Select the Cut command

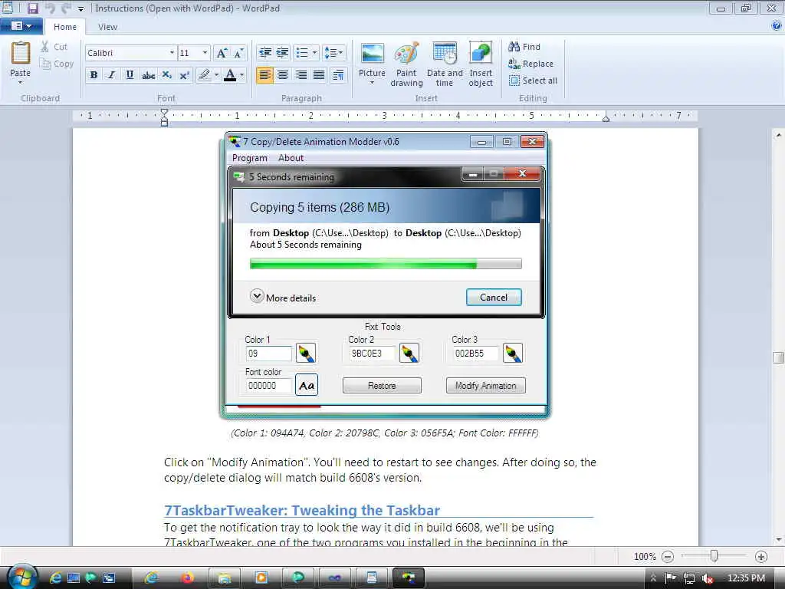[x=54, y=47]
